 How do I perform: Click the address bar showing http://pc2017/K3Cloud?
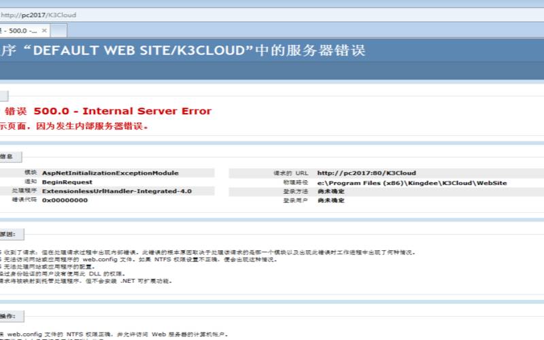(272, 15)
